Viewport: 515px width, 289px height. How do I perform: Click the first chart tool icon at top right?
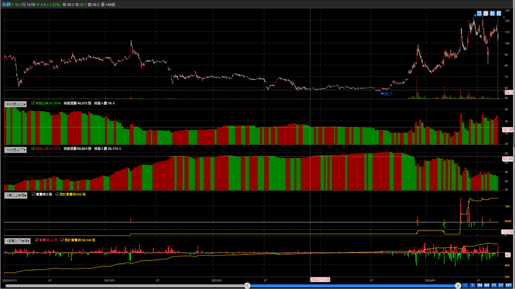(x=479, y=13)
